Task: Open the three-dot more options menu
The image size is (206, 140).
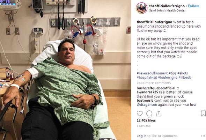Action: point(203,136)
